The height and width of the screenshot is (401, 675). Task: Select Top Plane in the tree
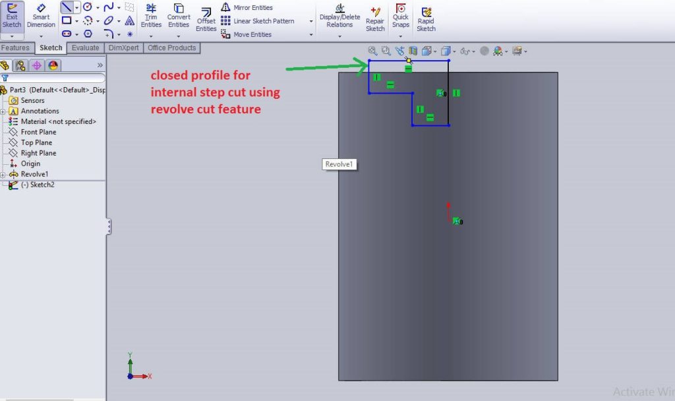click(37, 142)
